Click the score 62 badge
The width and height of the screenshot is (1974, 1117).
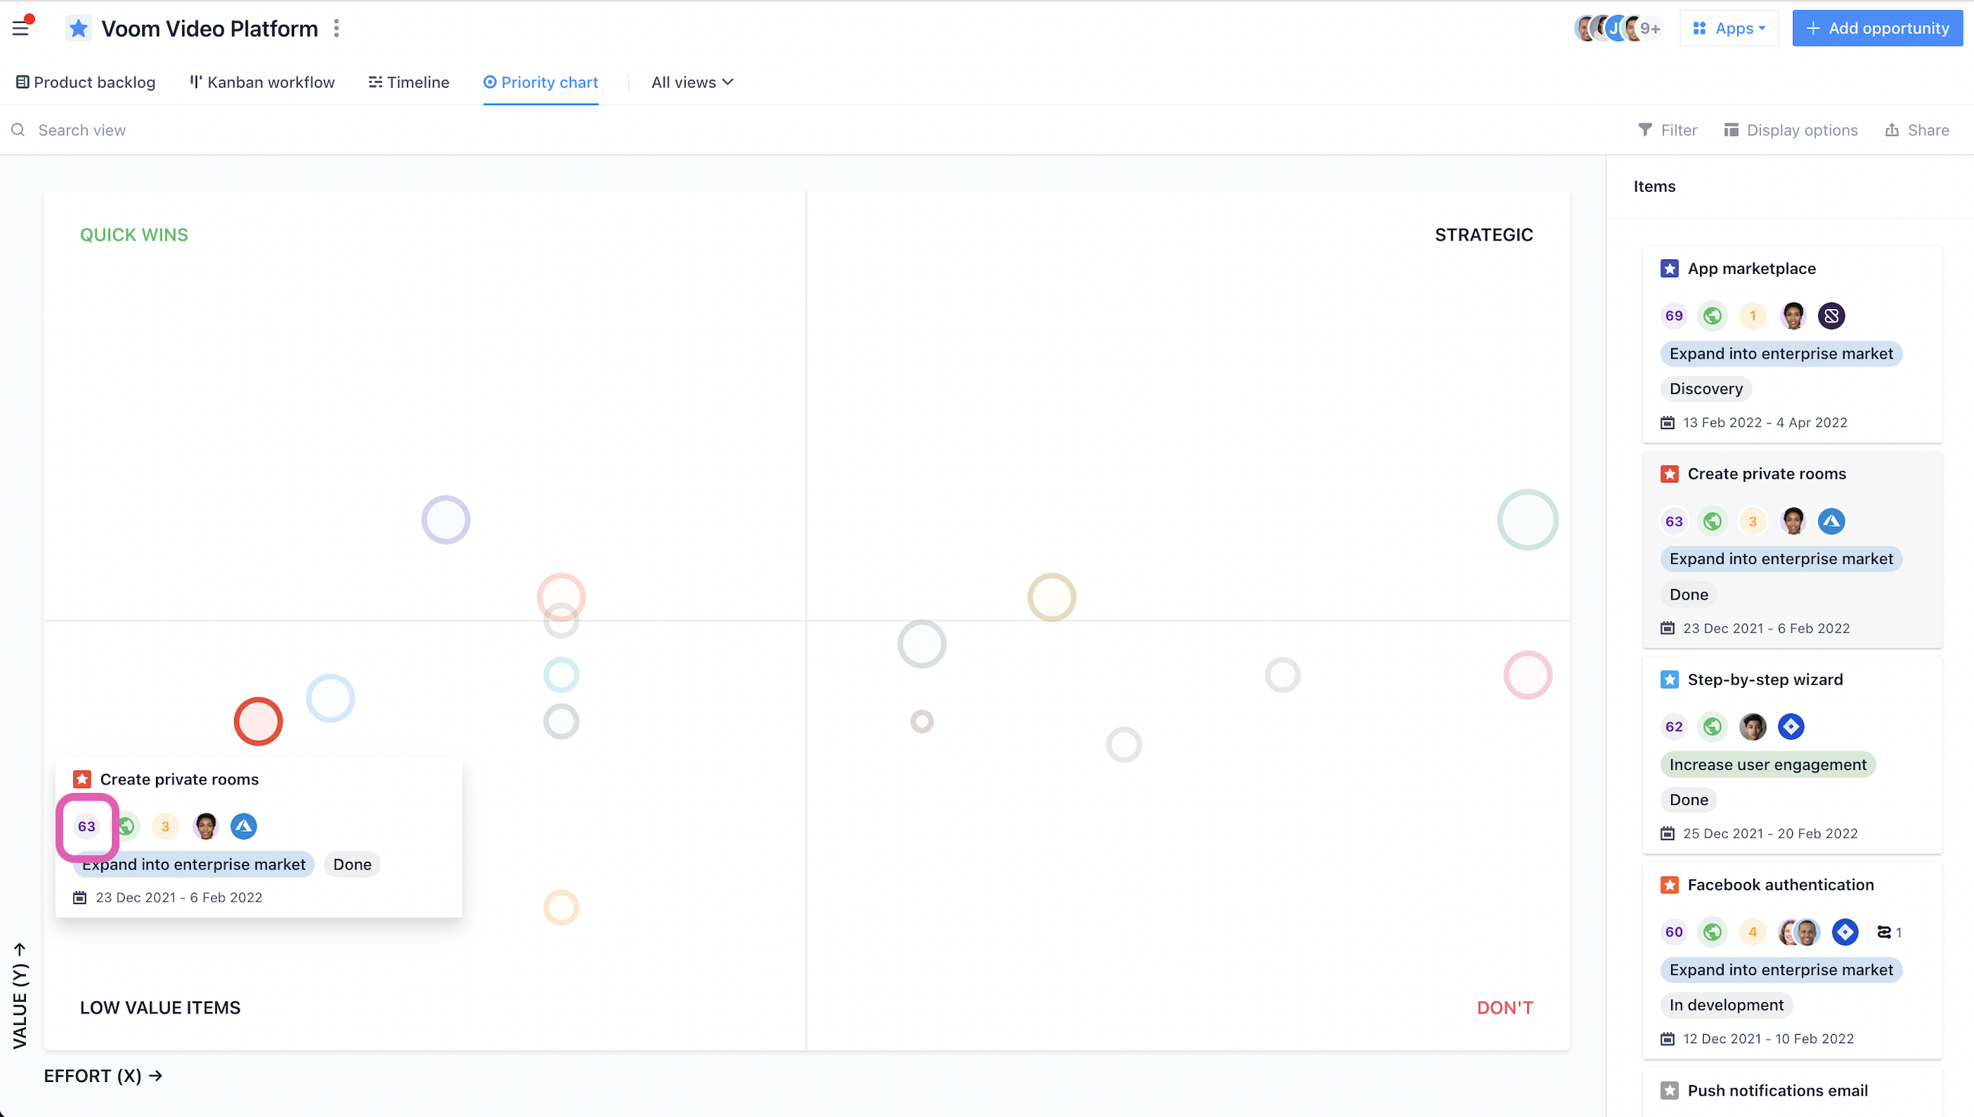(1674, 727)
